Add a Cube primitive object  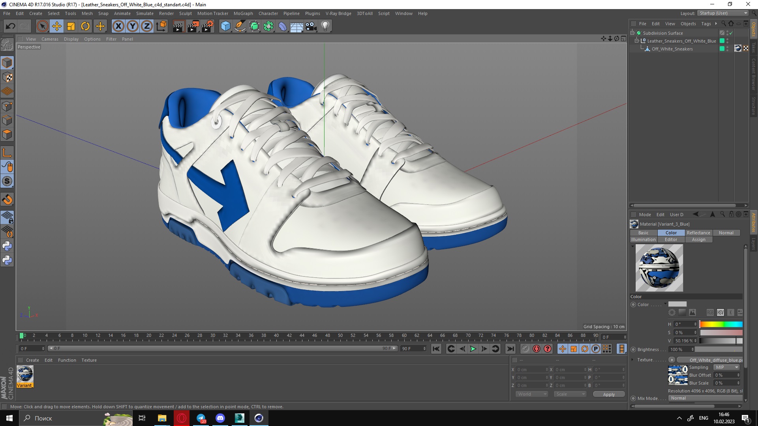[x=225, y=26]
